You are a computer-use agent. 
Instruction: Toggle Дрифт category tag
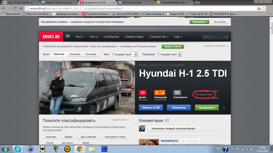pyautogui.click(x=68, y=137)
